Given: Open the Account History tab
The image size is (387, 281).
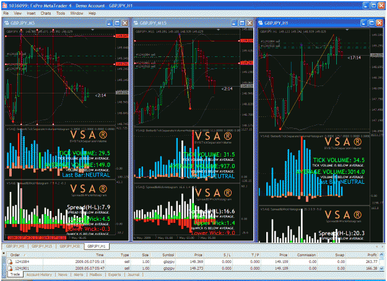Looking at the screenshot, I should 39,275.
